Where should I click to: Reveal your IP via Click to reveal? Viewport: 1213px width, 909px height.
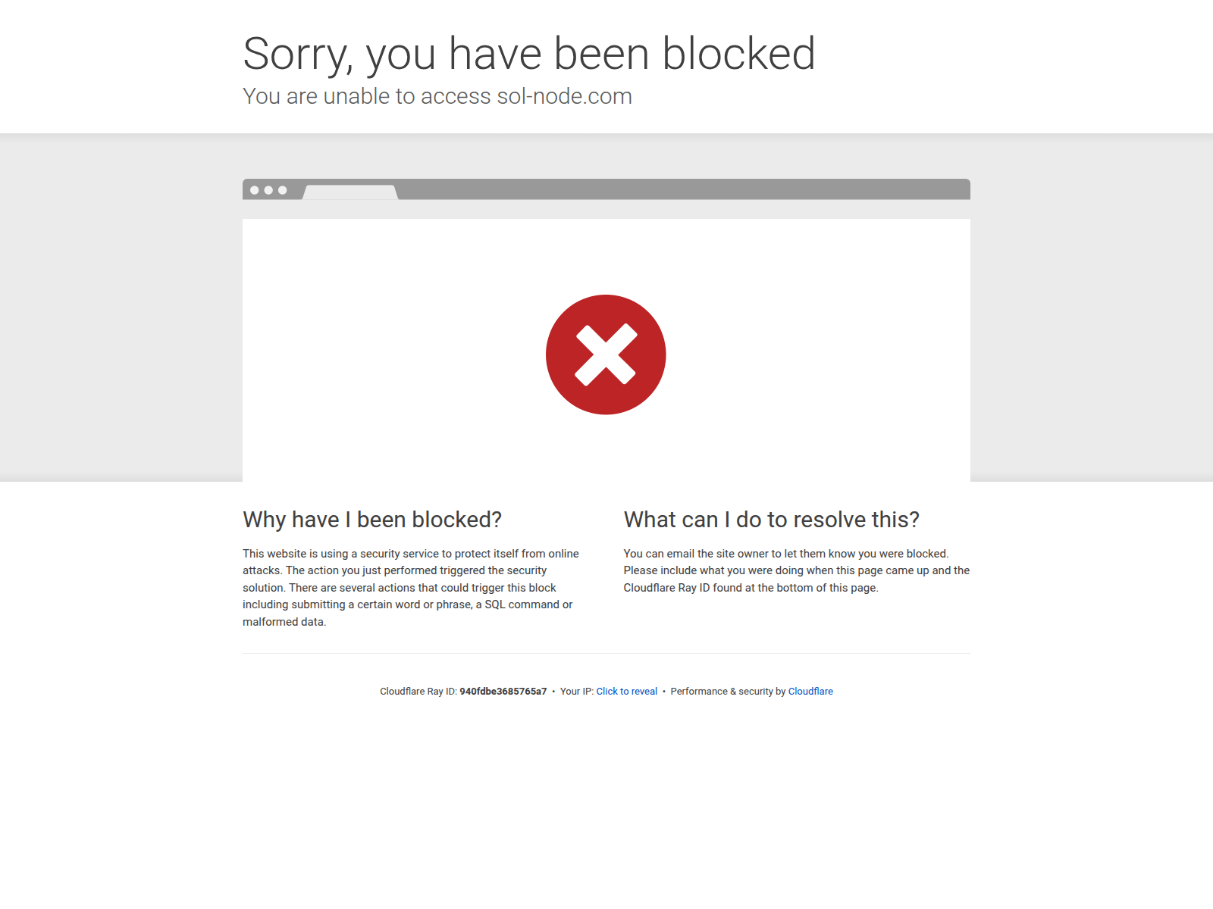[x=626, y=692]
